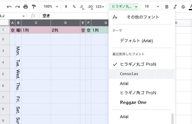Click the Fri. cell
This screenshot has width=192, height=124.
coord(18,97)
